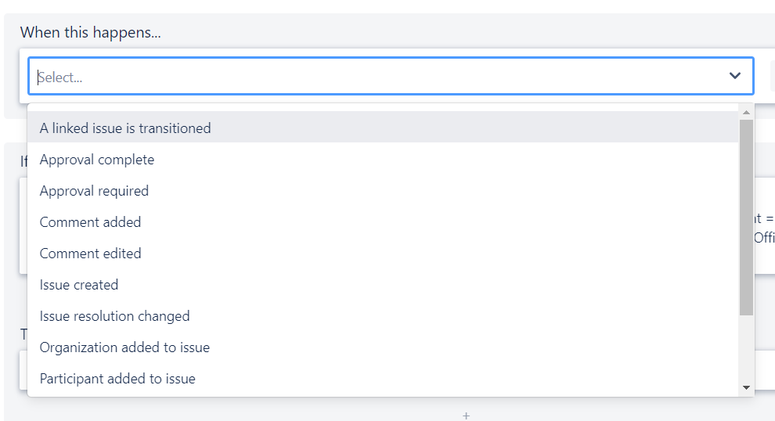Screen dimensions: 775x421
Task: Pick 'Approval required' from list
Action: pyautogui.click(x=383, y=191)
